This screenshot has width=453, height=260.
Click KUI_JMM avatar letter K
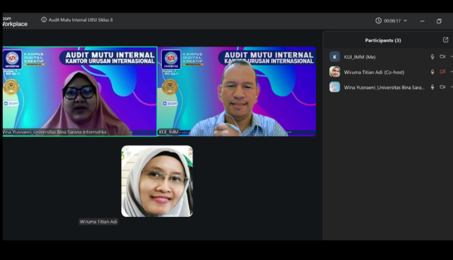point(335,57)
